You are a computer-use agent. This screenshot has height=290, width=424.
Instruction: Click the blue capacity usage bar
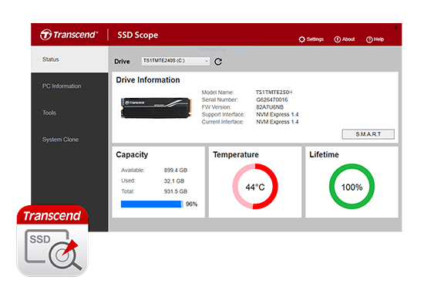(152, 204)
